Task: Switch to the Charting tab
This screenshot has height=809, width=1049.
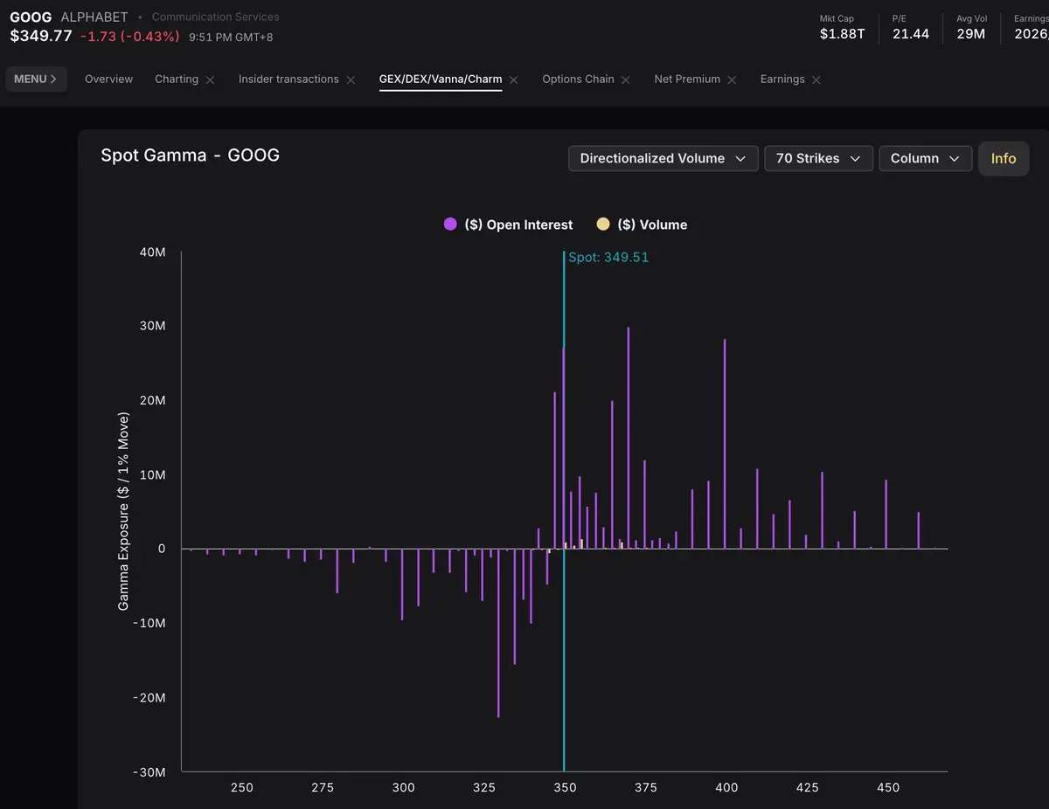Action: tap(177, 79)
